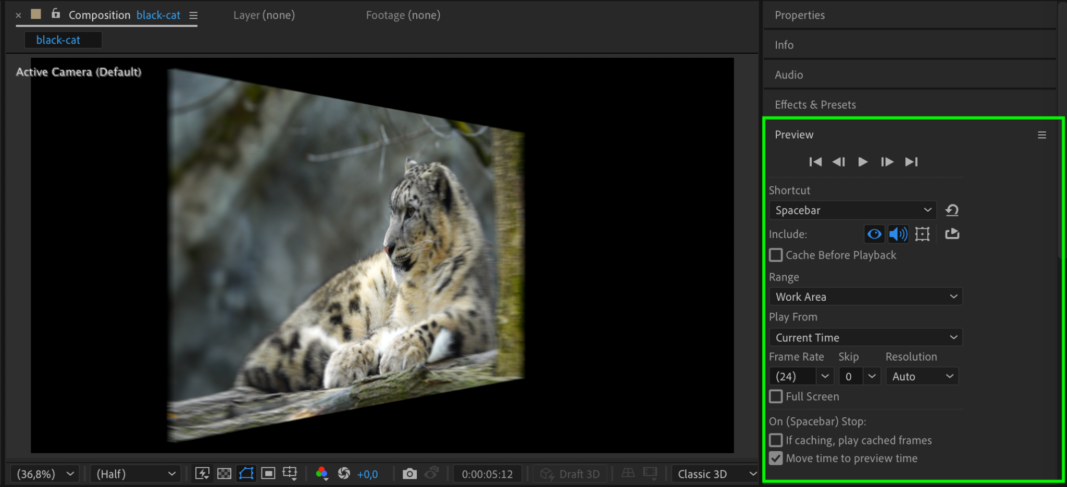
Task: Mute audio in preview Include options
Action: [898, 234]
